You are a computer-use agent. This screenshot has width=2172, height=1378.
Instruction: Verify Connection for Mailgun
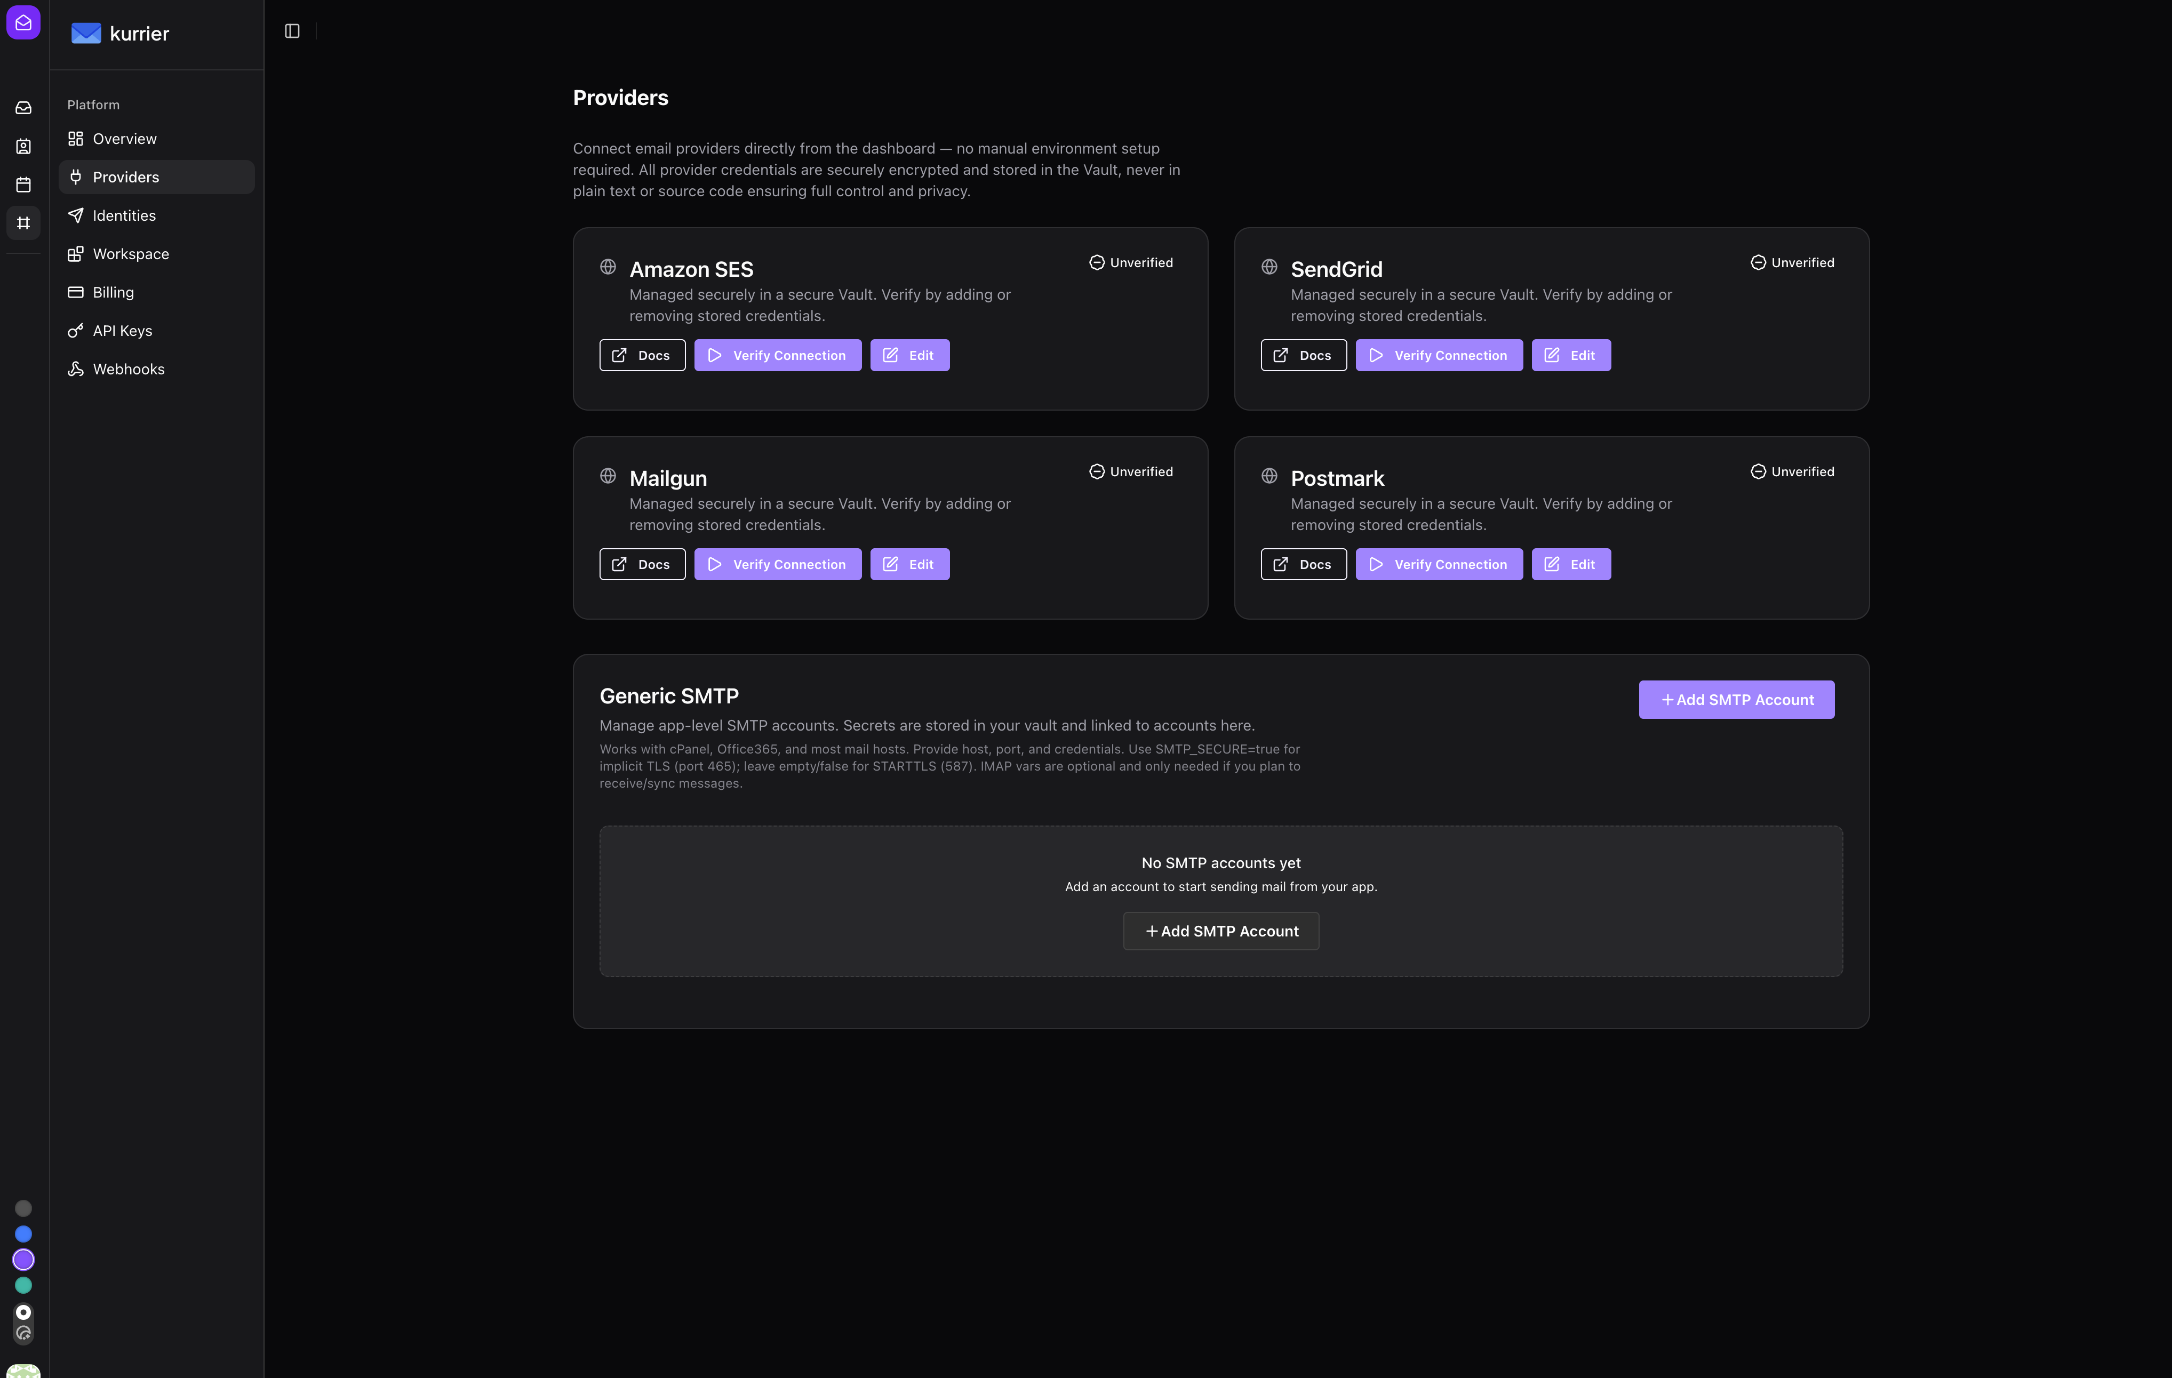[x=778, y=565]
